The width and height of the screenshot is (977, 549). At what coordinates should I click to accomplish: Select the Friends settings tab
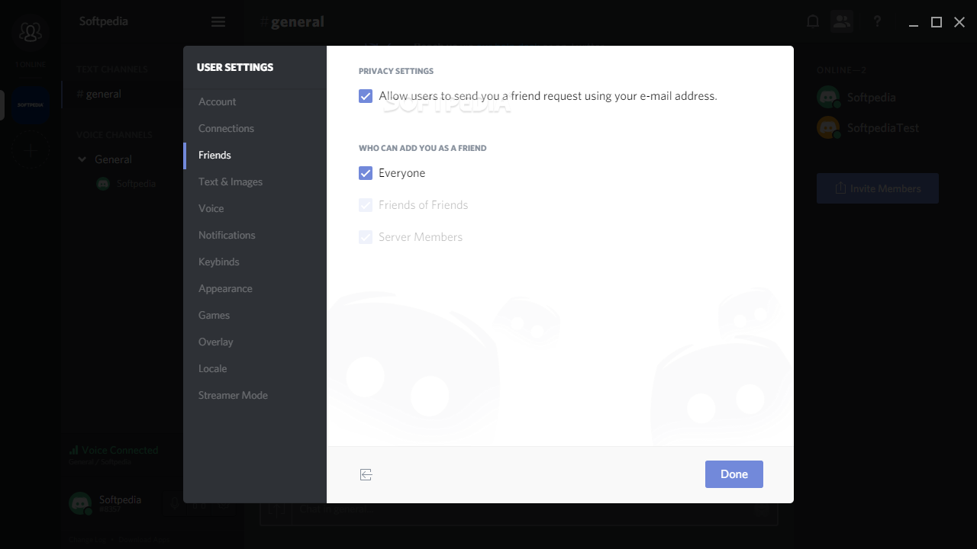pos(254,155)
